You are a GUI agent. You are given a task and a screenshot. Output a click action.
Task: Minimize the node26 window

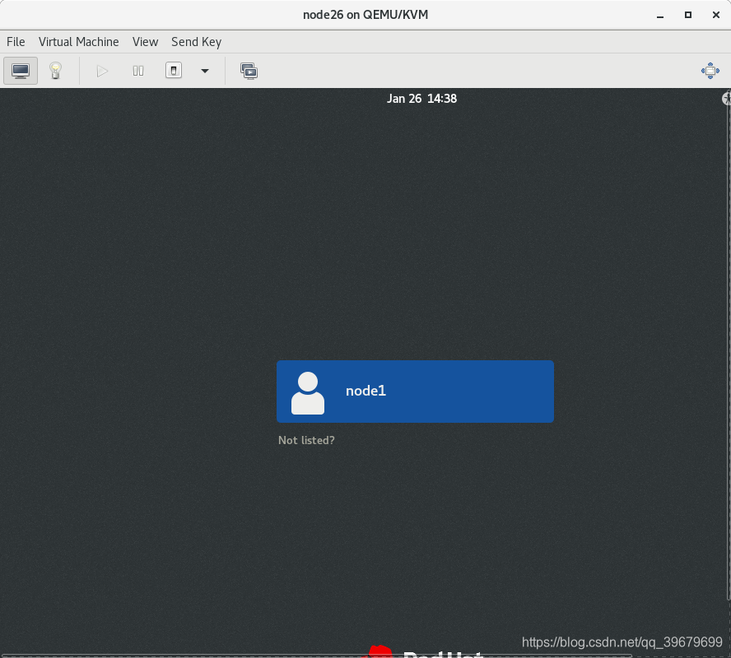pyautogui.click(x=660, y=16)
